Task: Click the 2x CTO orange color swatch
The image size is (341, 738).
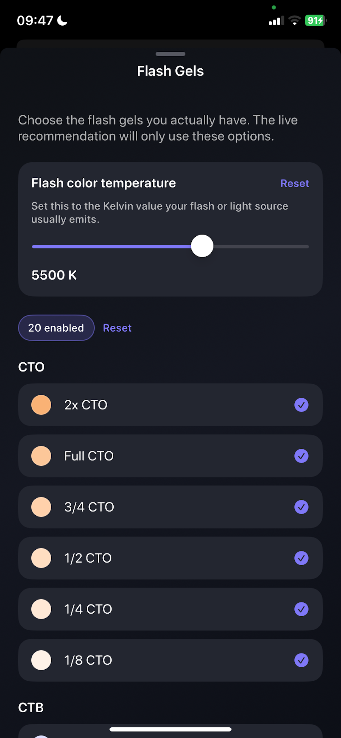Action: 41,405
